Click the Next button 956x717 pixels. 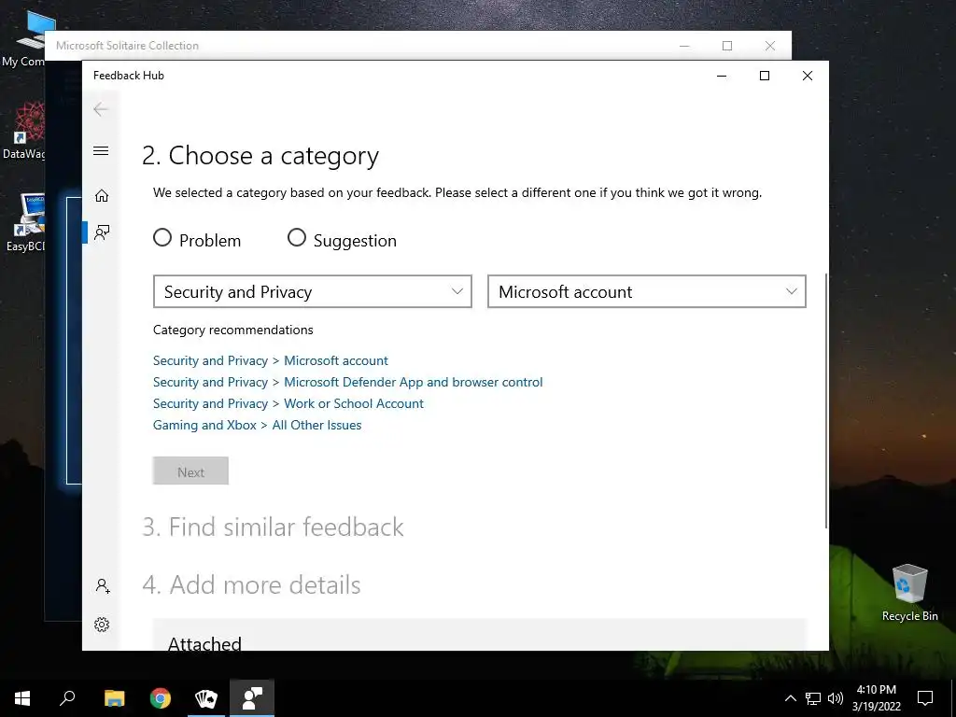[x=190, y=471]
